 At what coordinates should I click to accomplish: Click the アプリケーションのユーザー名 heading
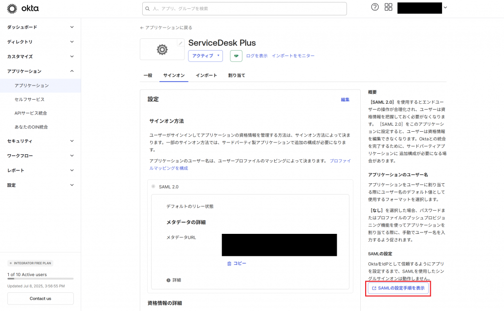(398, 175)
